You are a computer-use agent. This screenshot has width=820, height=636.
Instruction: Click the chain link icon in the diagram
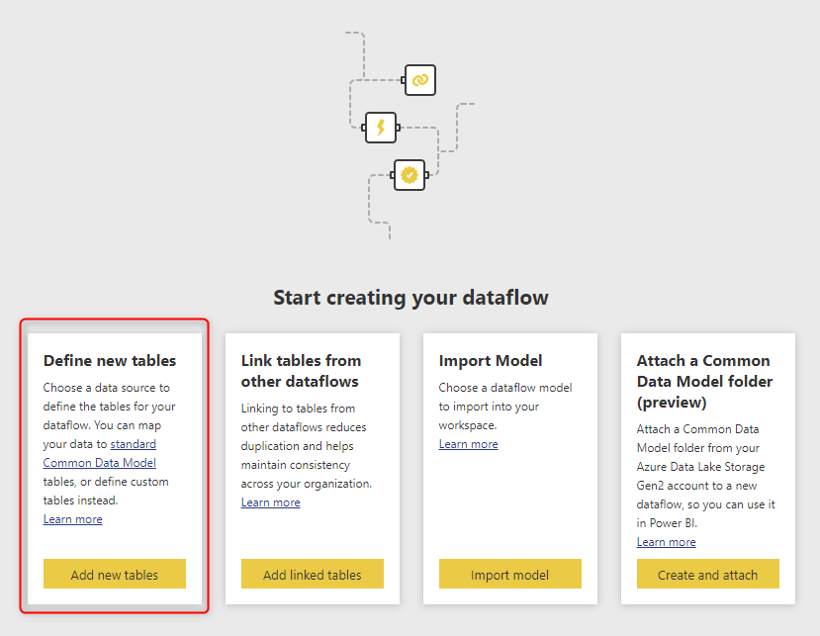419,80
